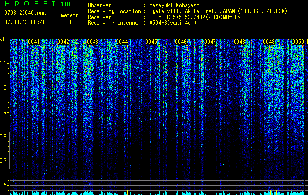Click the A504HB(yagi 4el) antenna text

(x=173, y=23)
